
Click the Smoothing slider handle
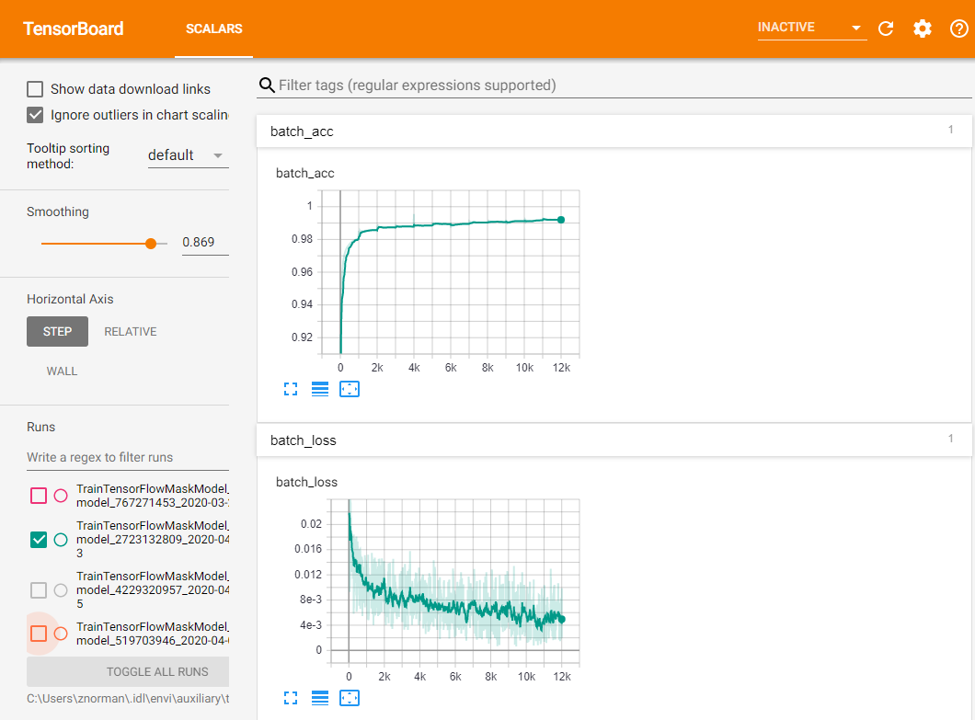pyautogui.click(x=151, y=243)
